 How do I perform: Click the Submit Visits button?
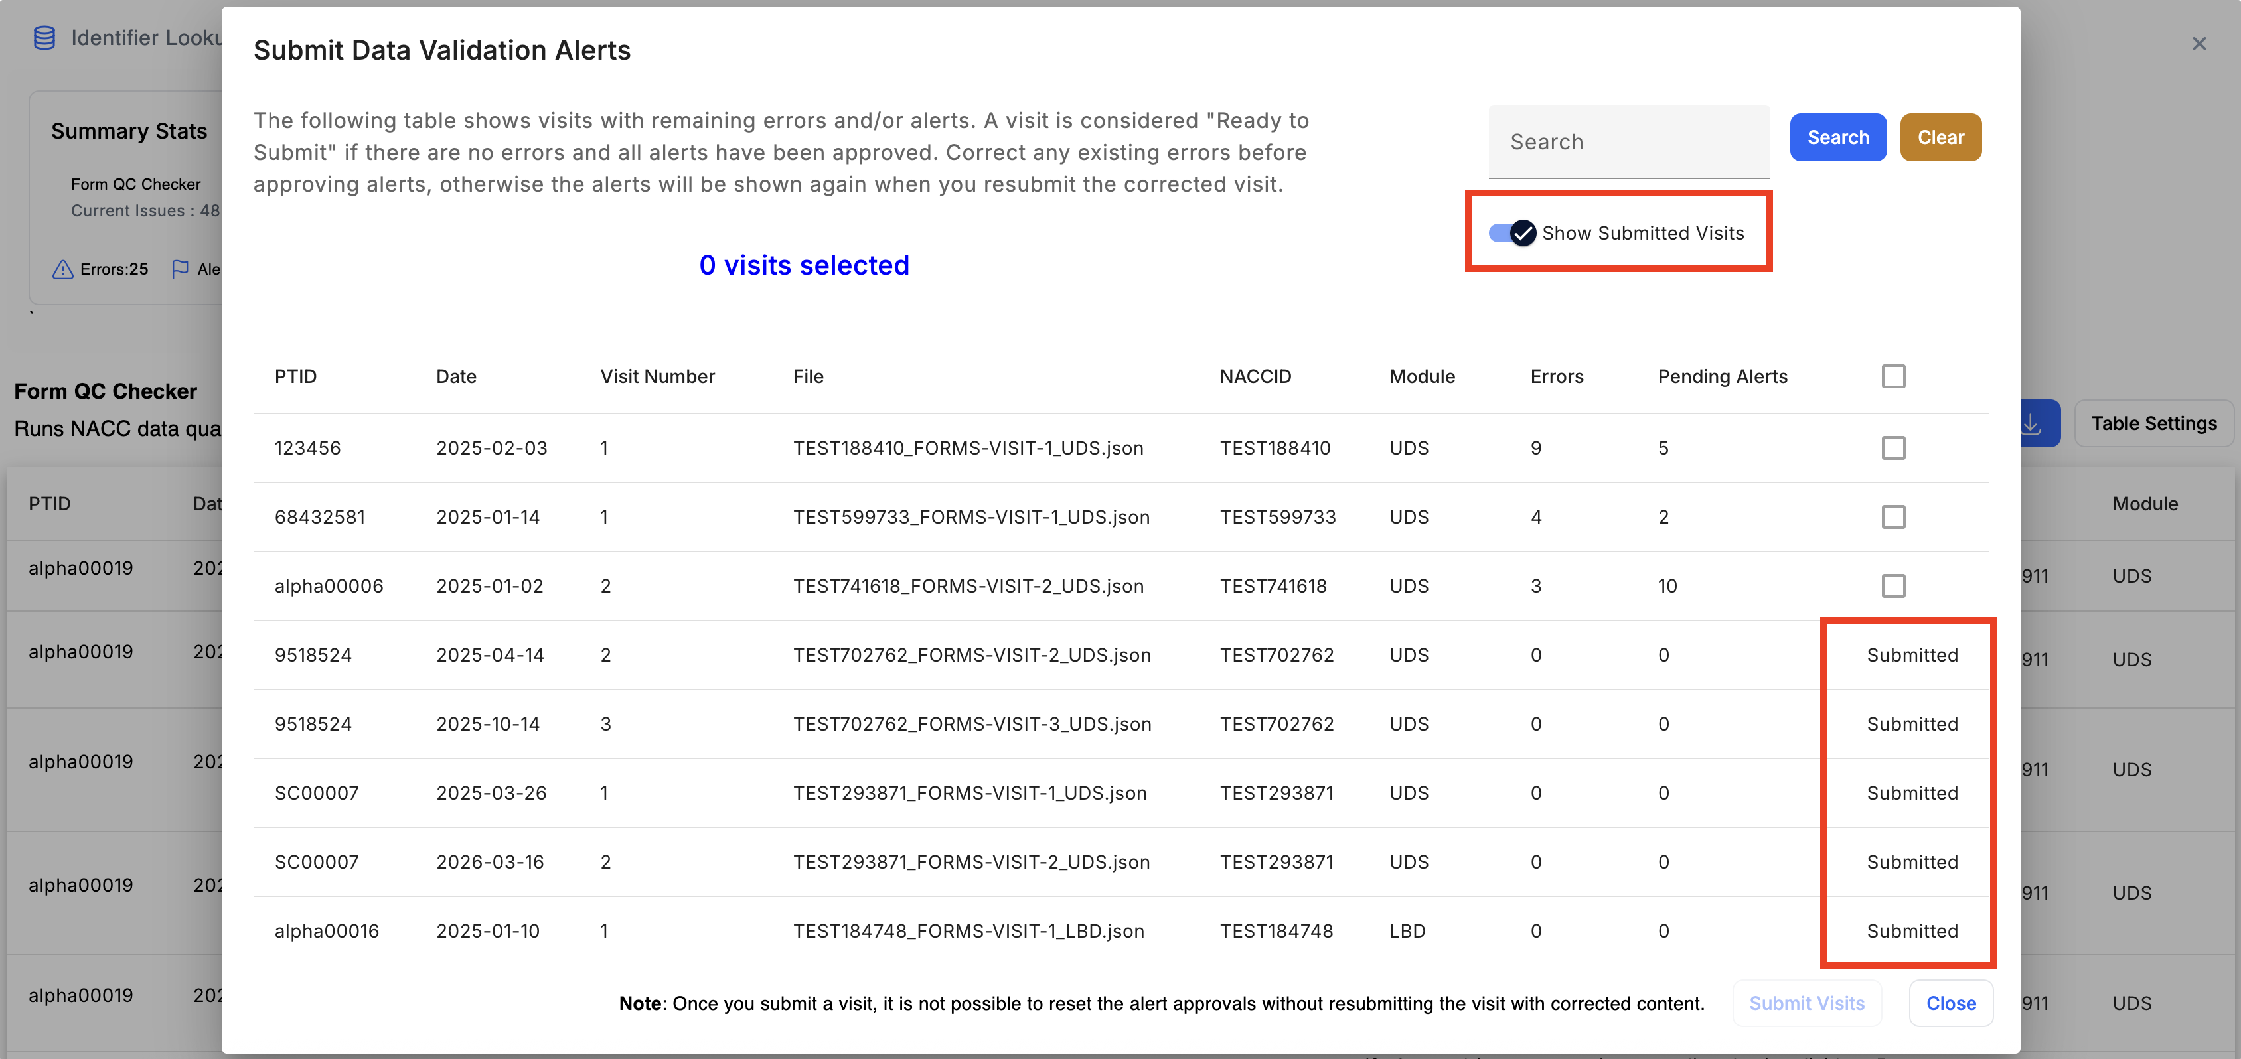pos(1807,1003)
